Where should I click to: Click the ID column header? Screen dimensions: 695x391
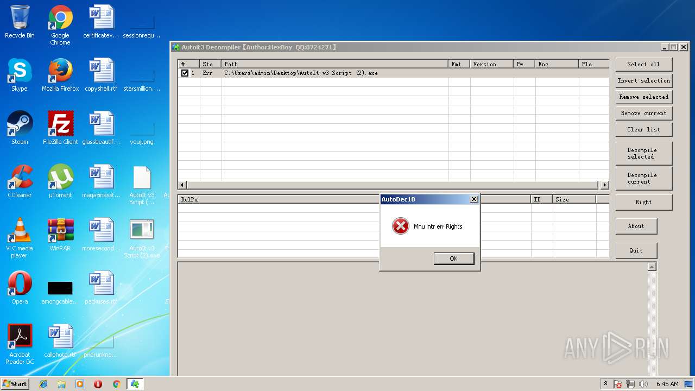point(542,199)
